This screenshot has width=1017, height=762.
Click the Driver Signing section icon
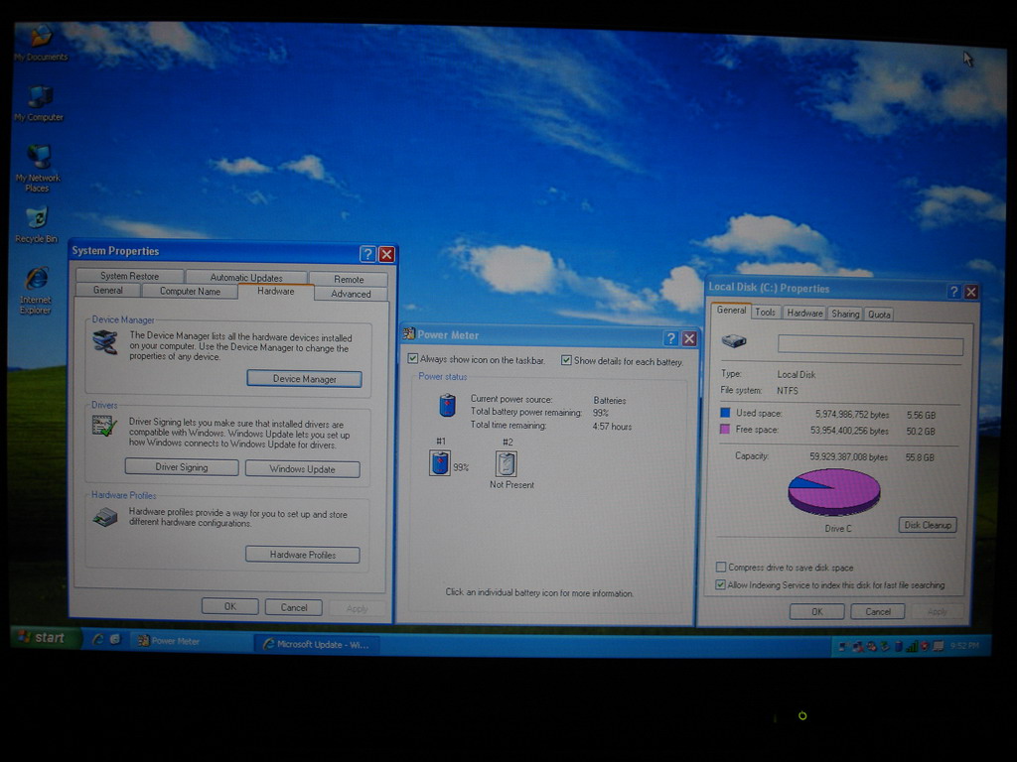tap(104, 426)
